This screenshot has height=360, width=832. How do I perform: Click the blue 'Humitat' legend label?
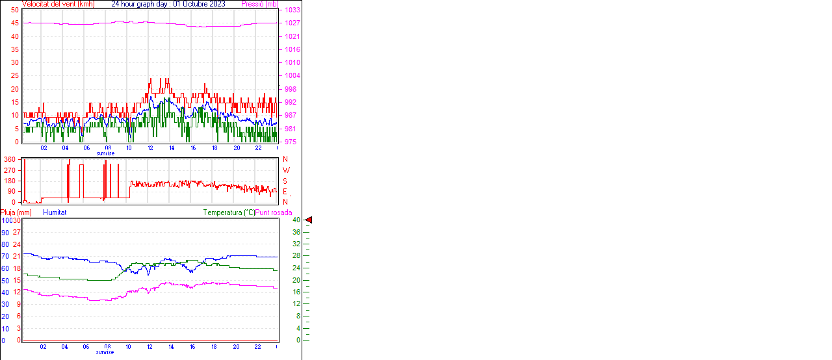pos(55,212)
